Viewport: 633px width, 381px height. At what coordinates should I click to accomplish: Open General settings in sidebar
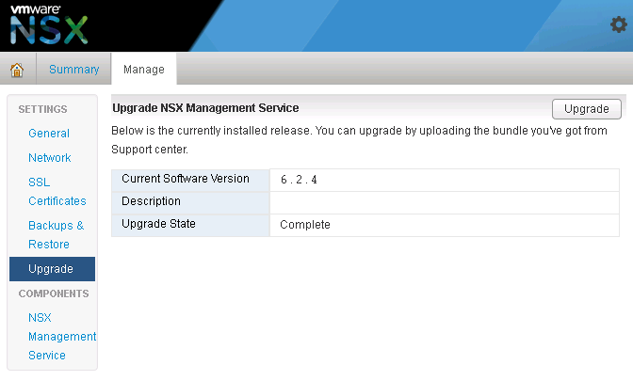click(x=49, y=134)
